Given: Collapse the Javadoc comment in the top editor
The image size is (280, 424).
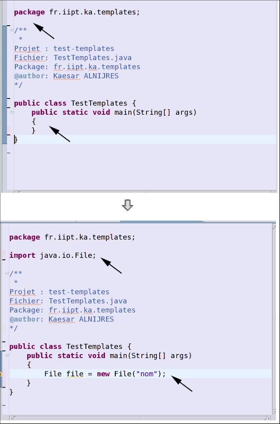Looking at the screenshot, I should (x=12, y=30).
